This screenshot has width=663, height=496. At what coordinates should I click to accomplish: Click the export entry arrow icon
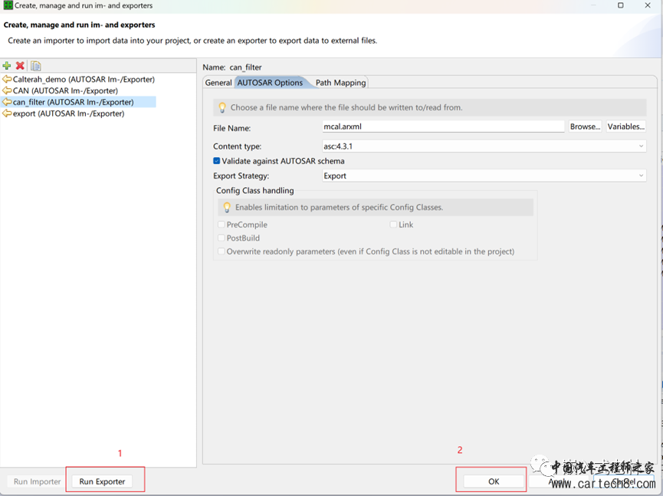[x=7, y=113]
